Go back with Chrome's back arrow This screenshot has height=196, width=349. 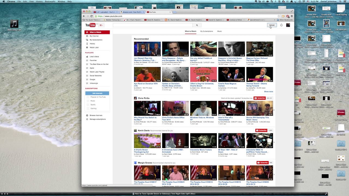pyautogui.click(x=84, y=16)
